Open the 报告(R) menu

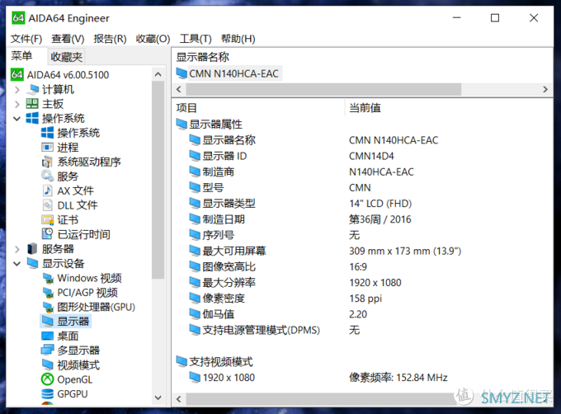pyautogui.click(x=110, y=39)
